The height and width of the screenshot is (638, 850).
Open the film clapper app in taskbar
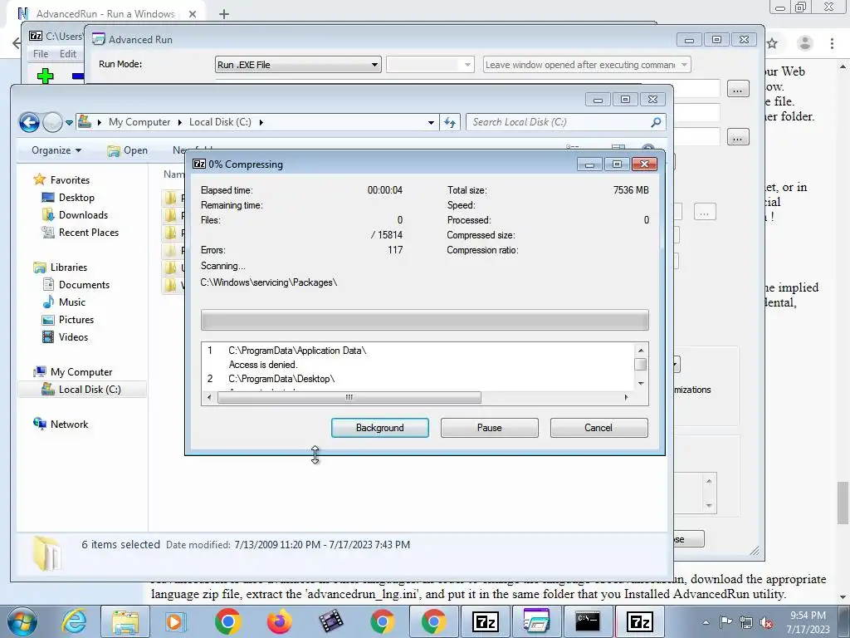click(330, 621)
